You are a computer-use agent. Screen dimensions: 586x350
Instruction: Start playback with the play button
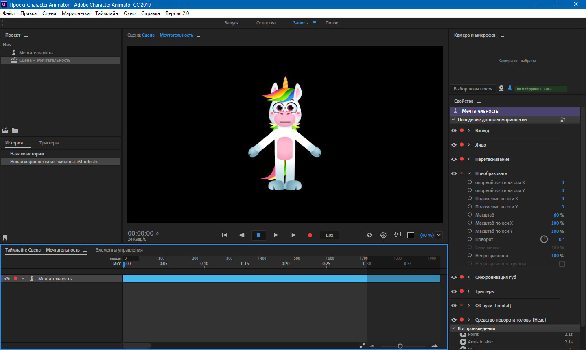pyautogui.click(x=276, y=235)
